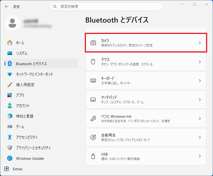
Task: Expand the タッチパッド row chevron
Action: (200, 100)
